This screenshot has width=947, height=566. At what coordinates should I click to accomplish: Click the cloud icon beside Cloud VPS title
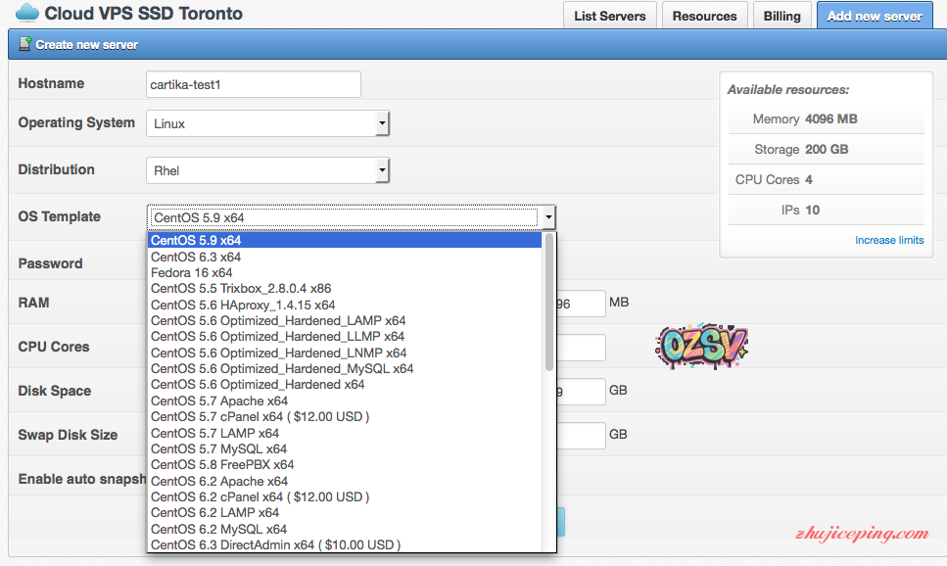[x=26, y=14]
